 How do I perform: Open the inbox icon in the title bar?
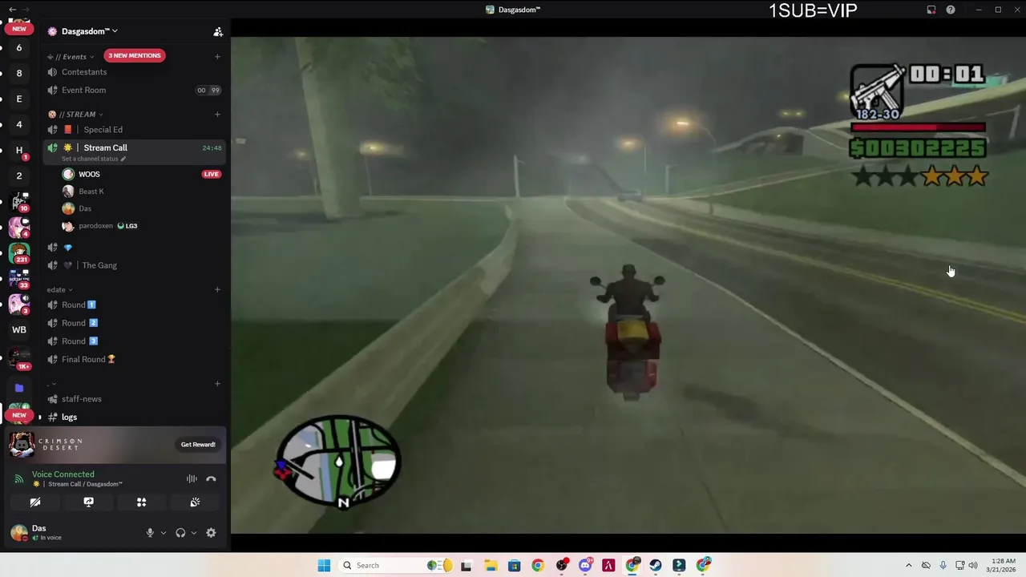point(931,10)
